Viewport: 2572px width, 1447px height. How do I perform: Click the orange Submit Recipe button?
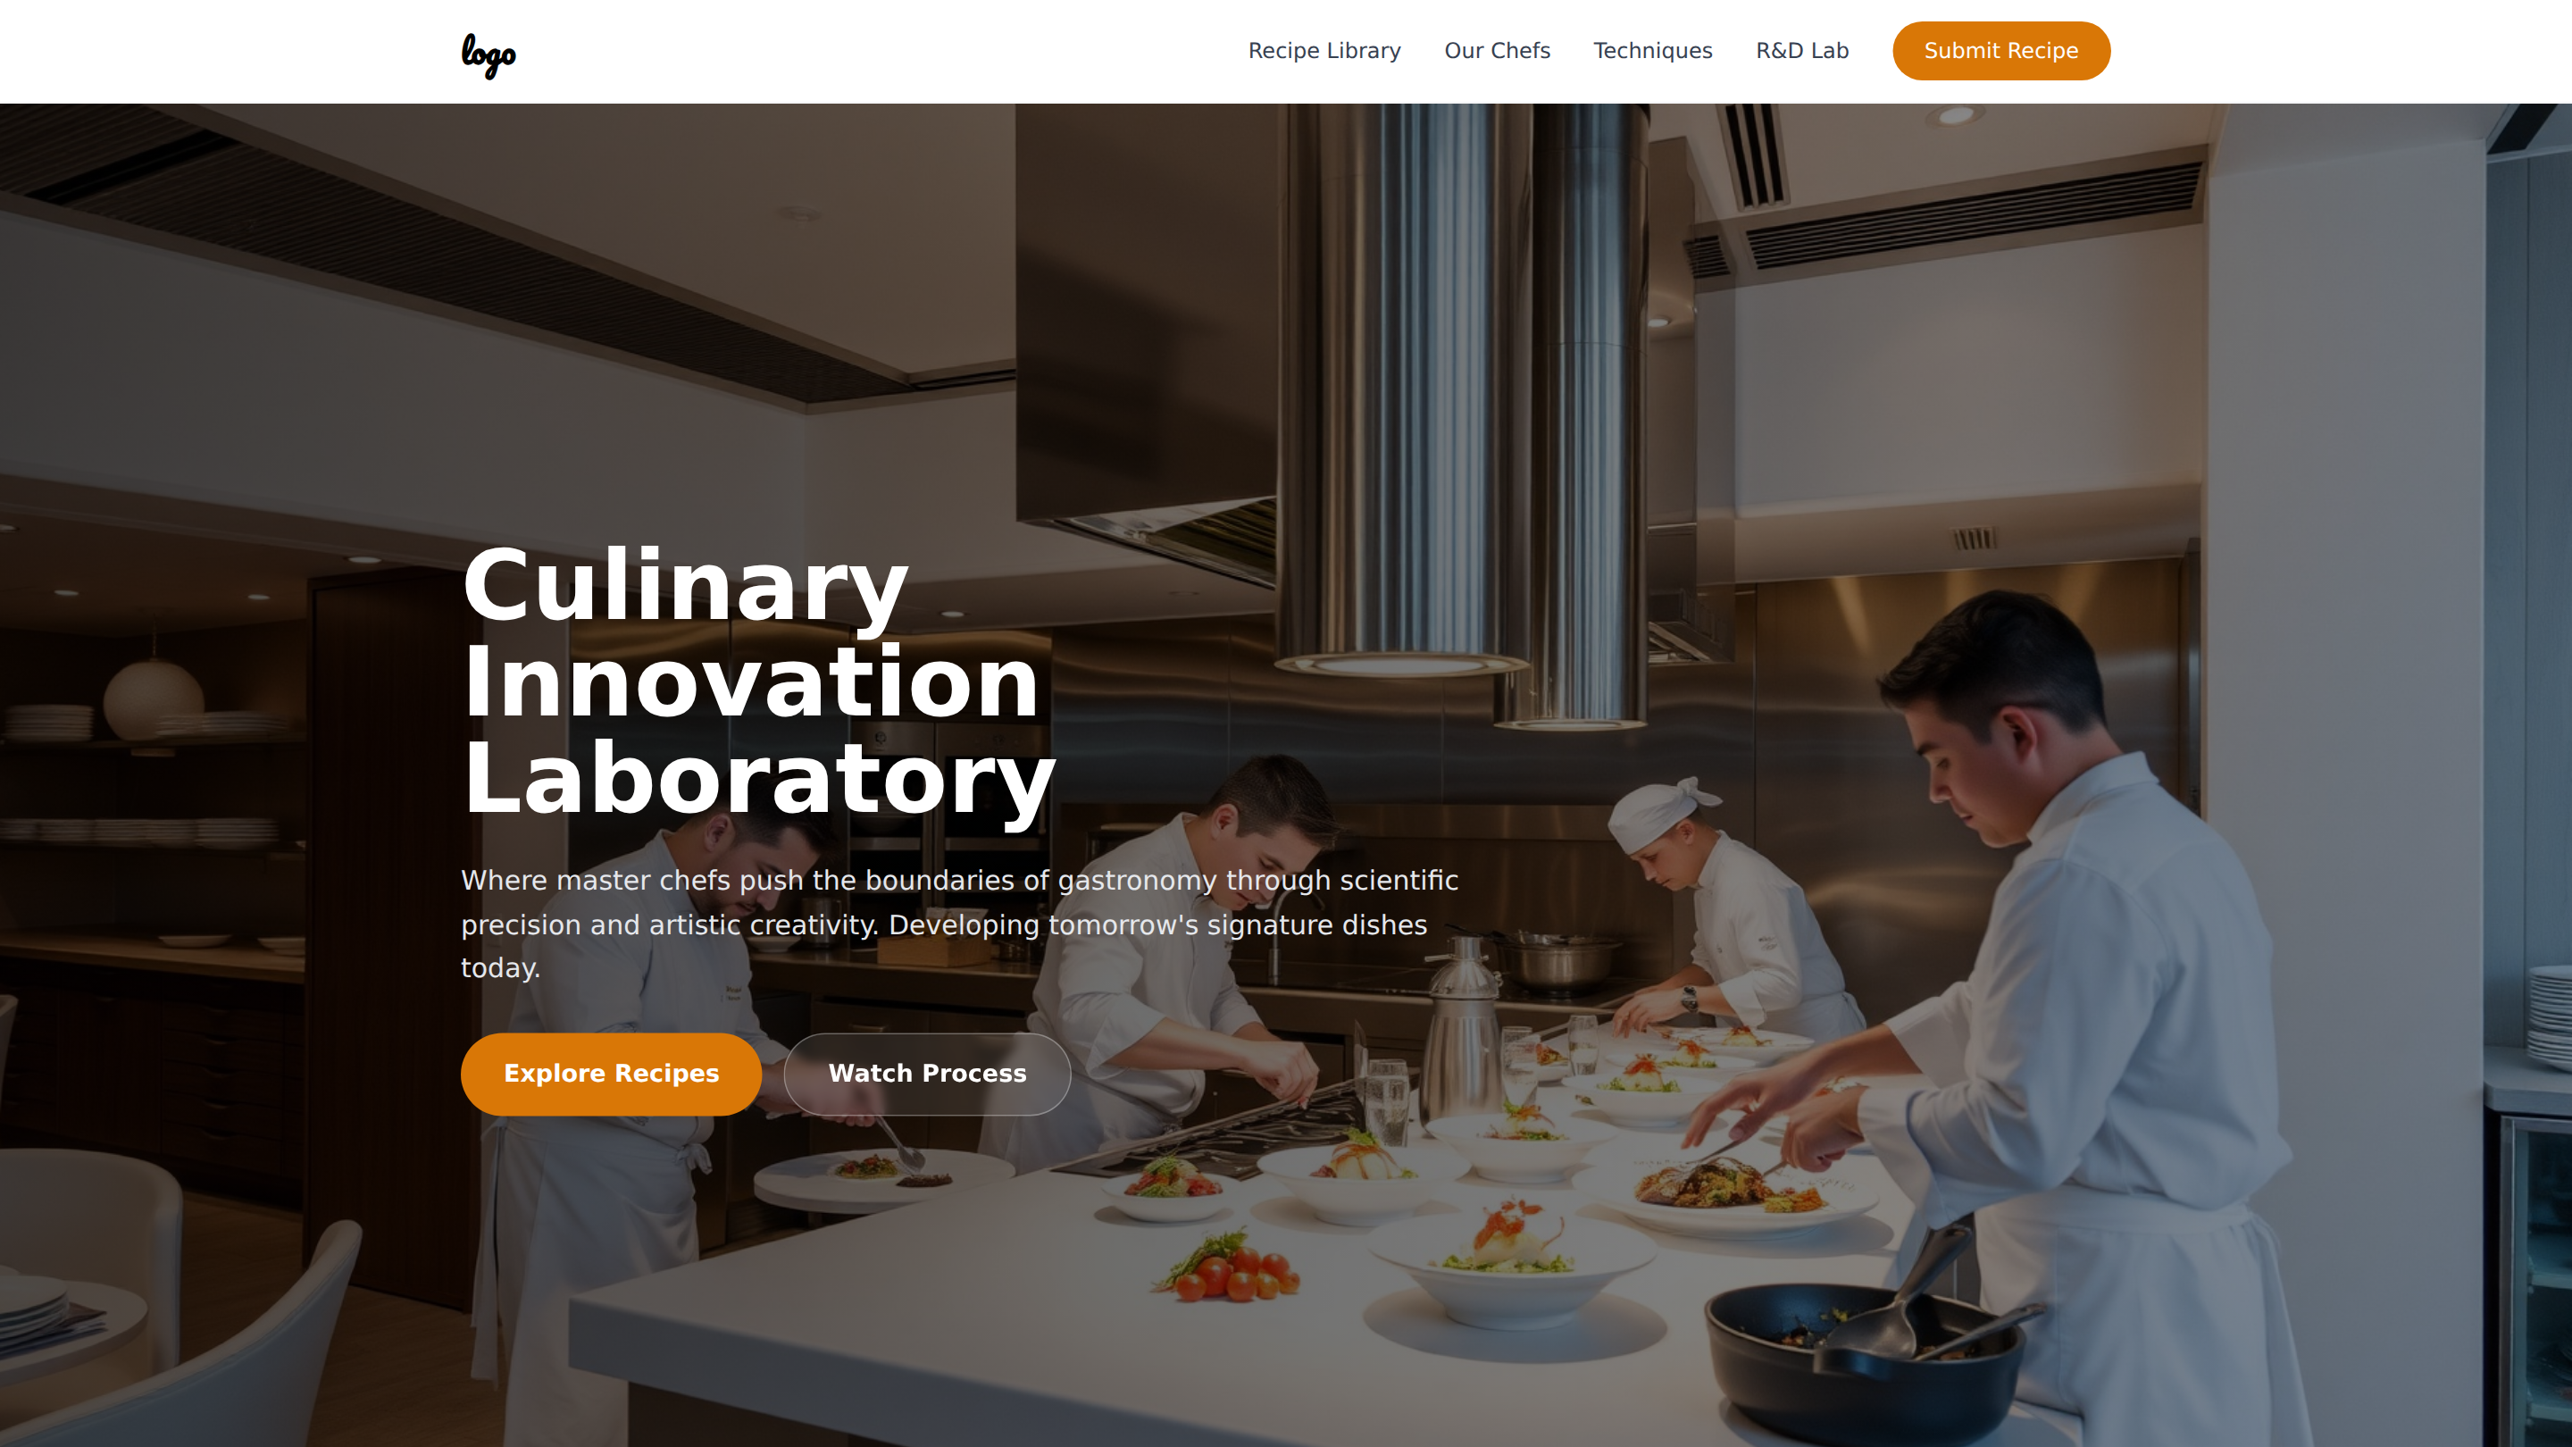click(2000, 51)
